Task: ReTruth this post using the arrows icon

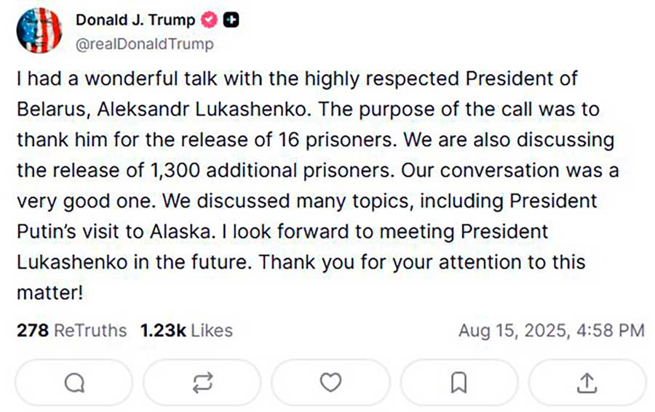Action: point(202,382)
